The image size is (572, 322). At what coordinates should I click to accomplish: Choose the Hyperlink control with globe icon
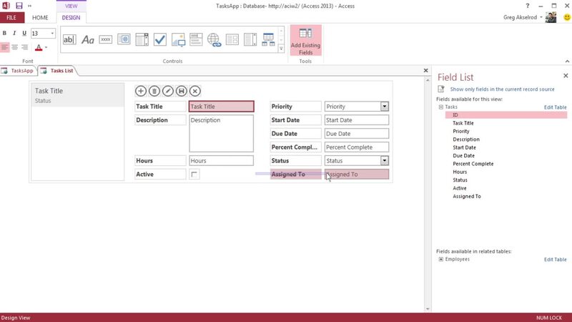(214, 39)
